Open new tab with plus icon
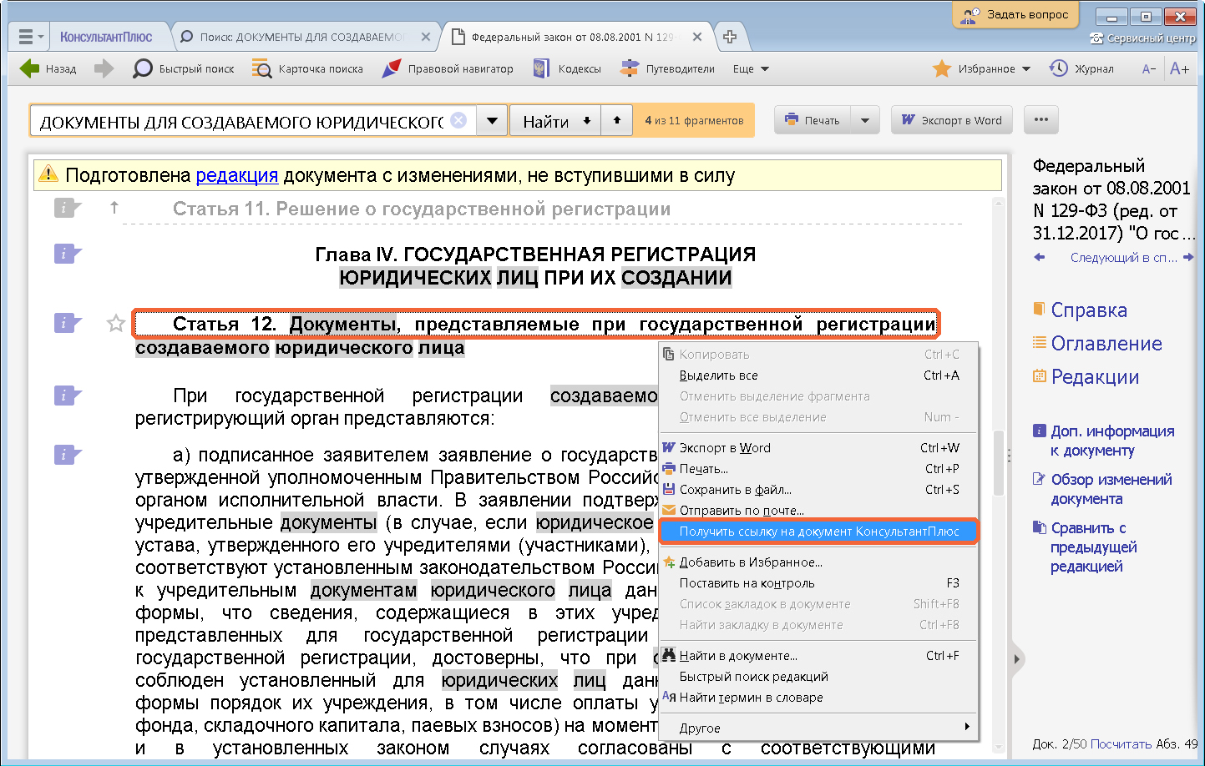Image resolution: width=1205 pixels, height=766 pixels. 730,37
